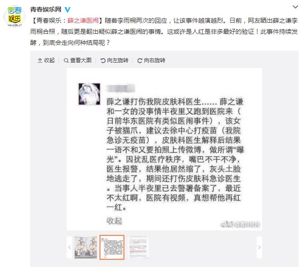Go to next thumbnails with right arrow
Image resolution: width=303 pixels, height=270 pixels.
tap(259, 247)
